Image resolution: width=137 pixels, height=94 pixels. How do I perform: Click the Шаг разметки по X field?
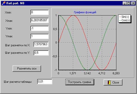tap(41, 44)
